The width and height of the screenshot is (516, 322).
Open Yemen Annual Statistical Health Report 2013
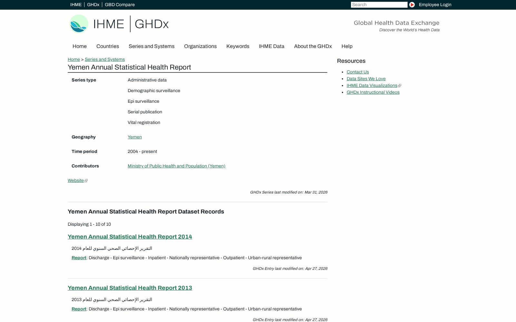point(130,288)
